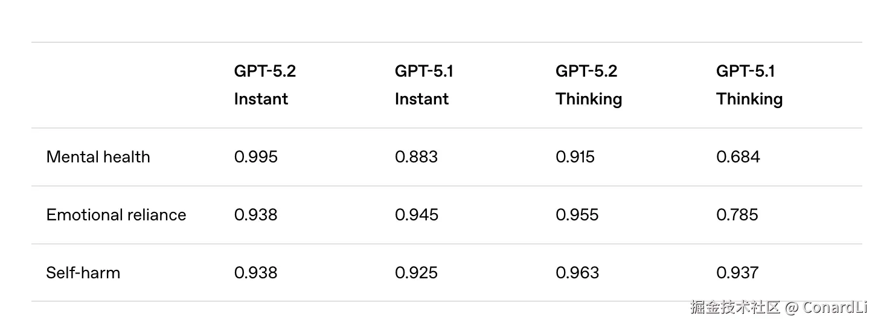Image resolution: width=878 pixels, height=326 pixels.
Task: Click the 0.963 value cell
Action: [x=577, y=273]
